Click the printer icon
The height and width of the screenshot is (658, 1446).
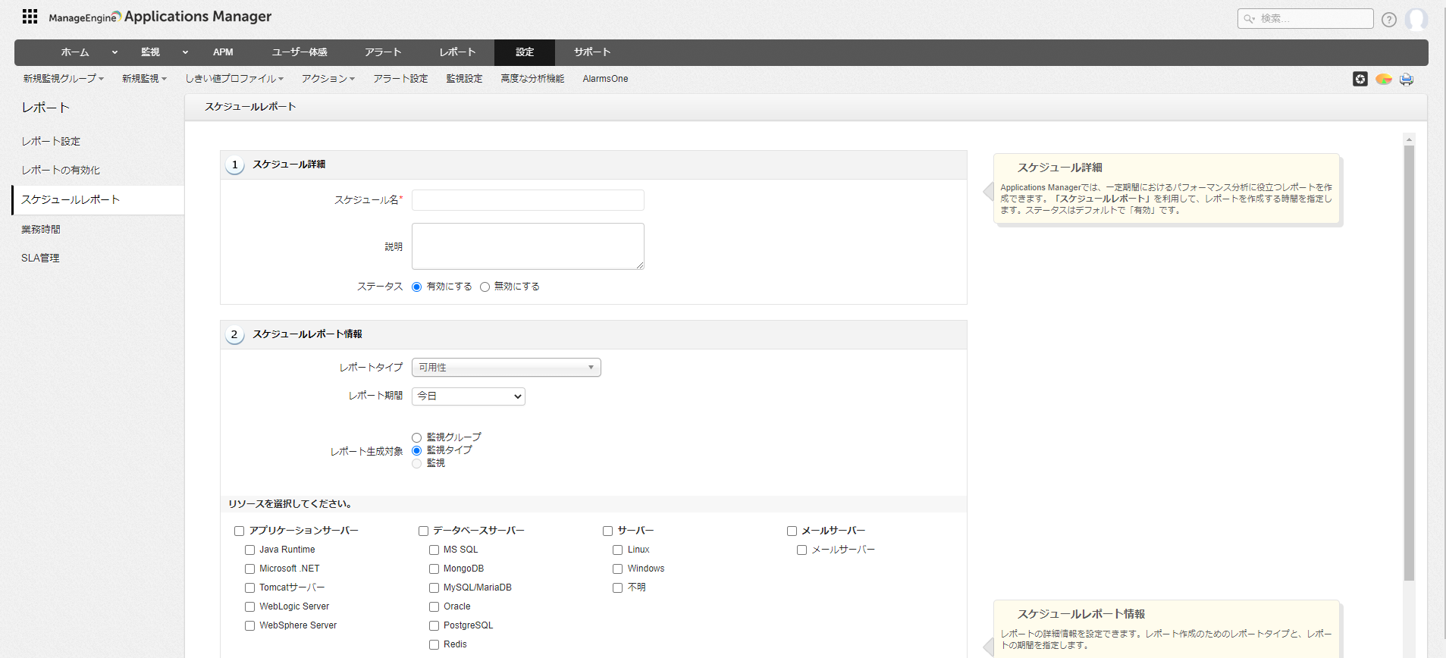(1407, 79)
